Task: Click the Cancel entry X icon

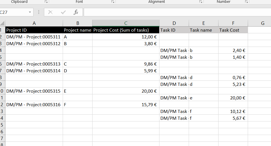Action: [50, 12]
